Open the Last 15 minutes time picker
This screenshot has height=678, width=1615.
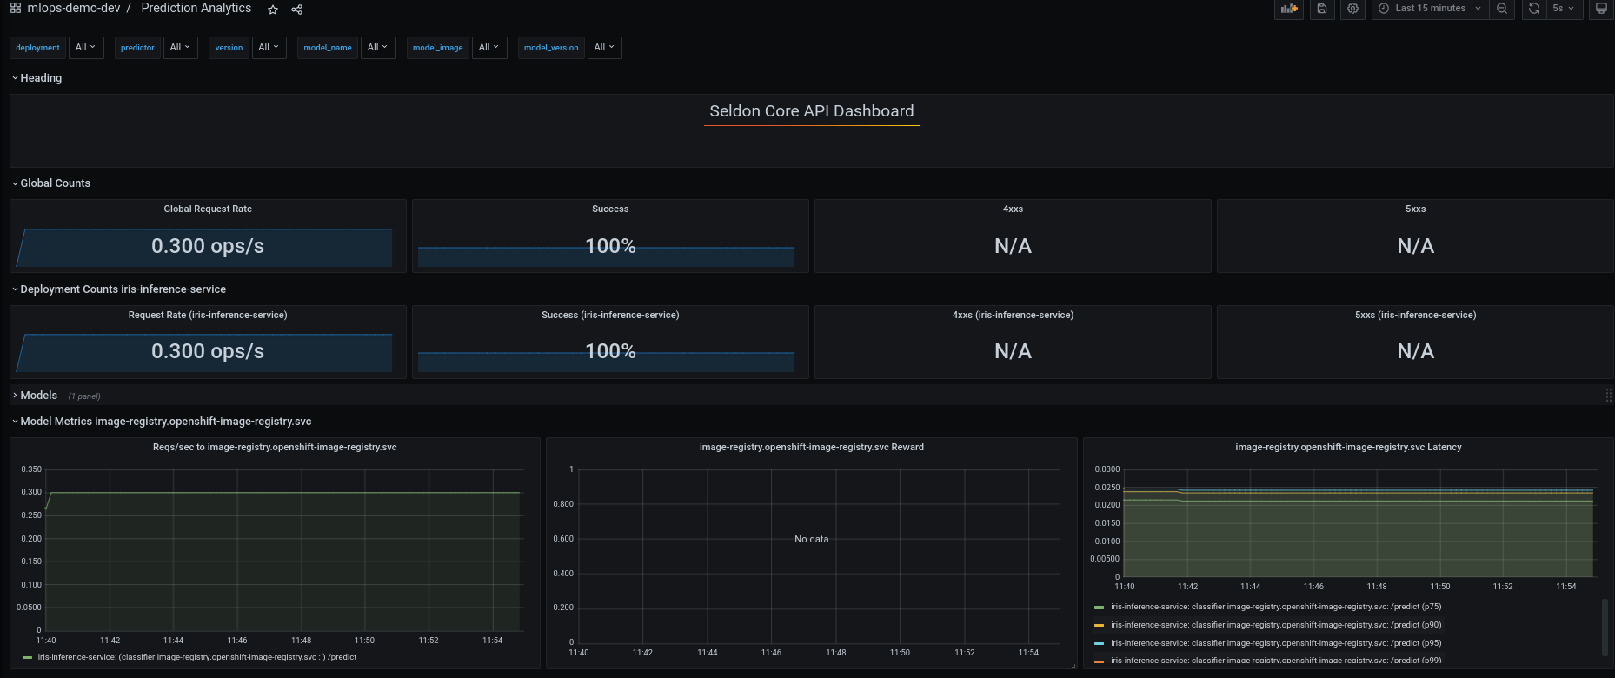(x=1430, y=9)
